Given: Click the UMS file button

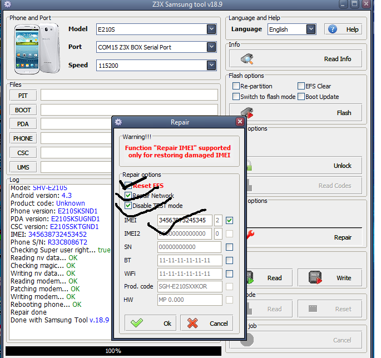Looking at the screenshot, I should (23, 167).
